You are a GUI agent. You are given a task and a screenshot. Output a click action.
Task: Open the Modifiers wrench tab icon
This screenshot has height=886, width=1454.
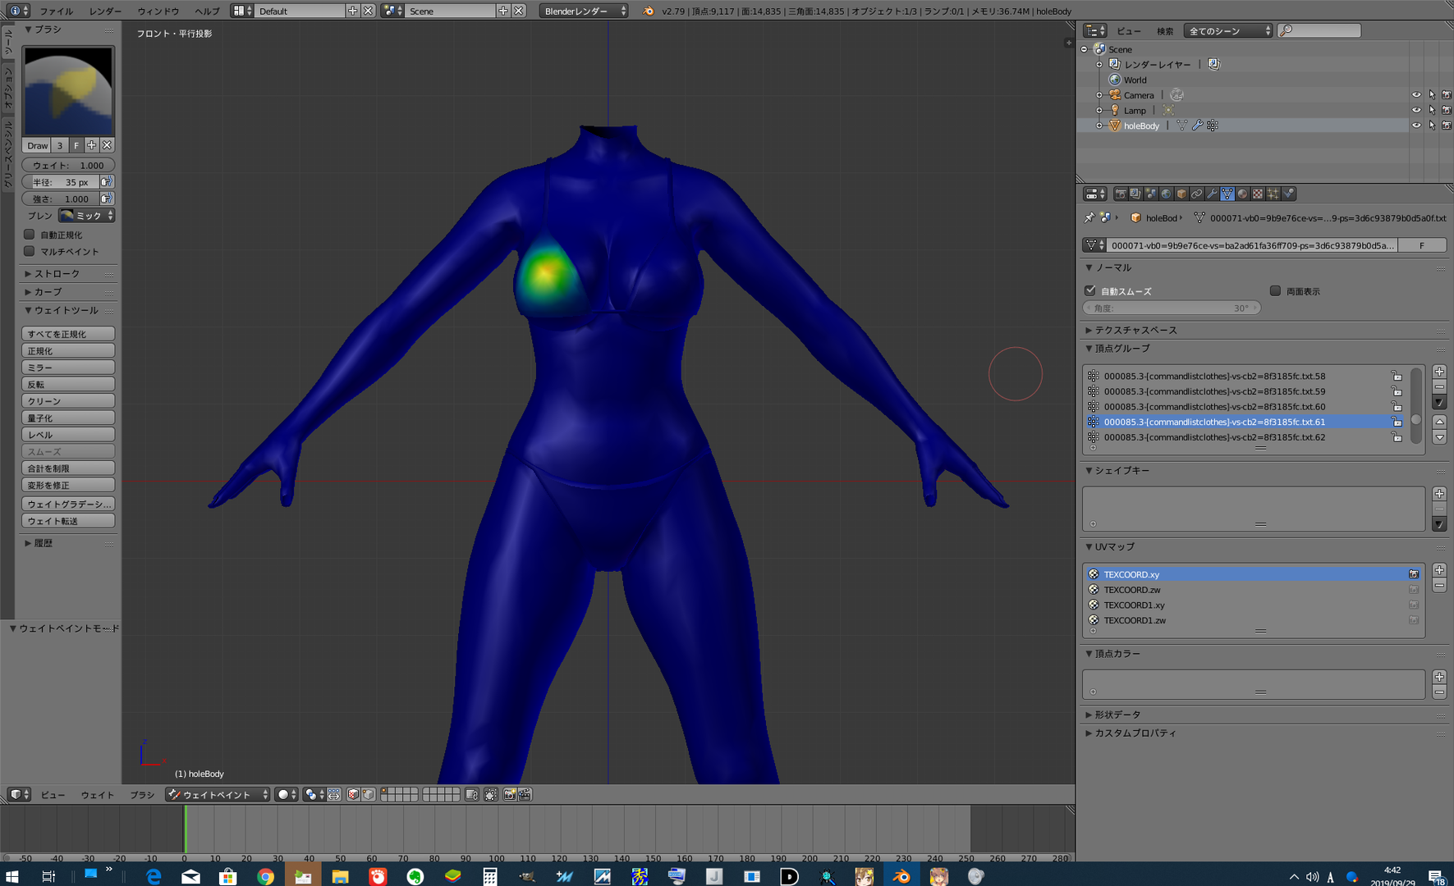coord(1212,194)
